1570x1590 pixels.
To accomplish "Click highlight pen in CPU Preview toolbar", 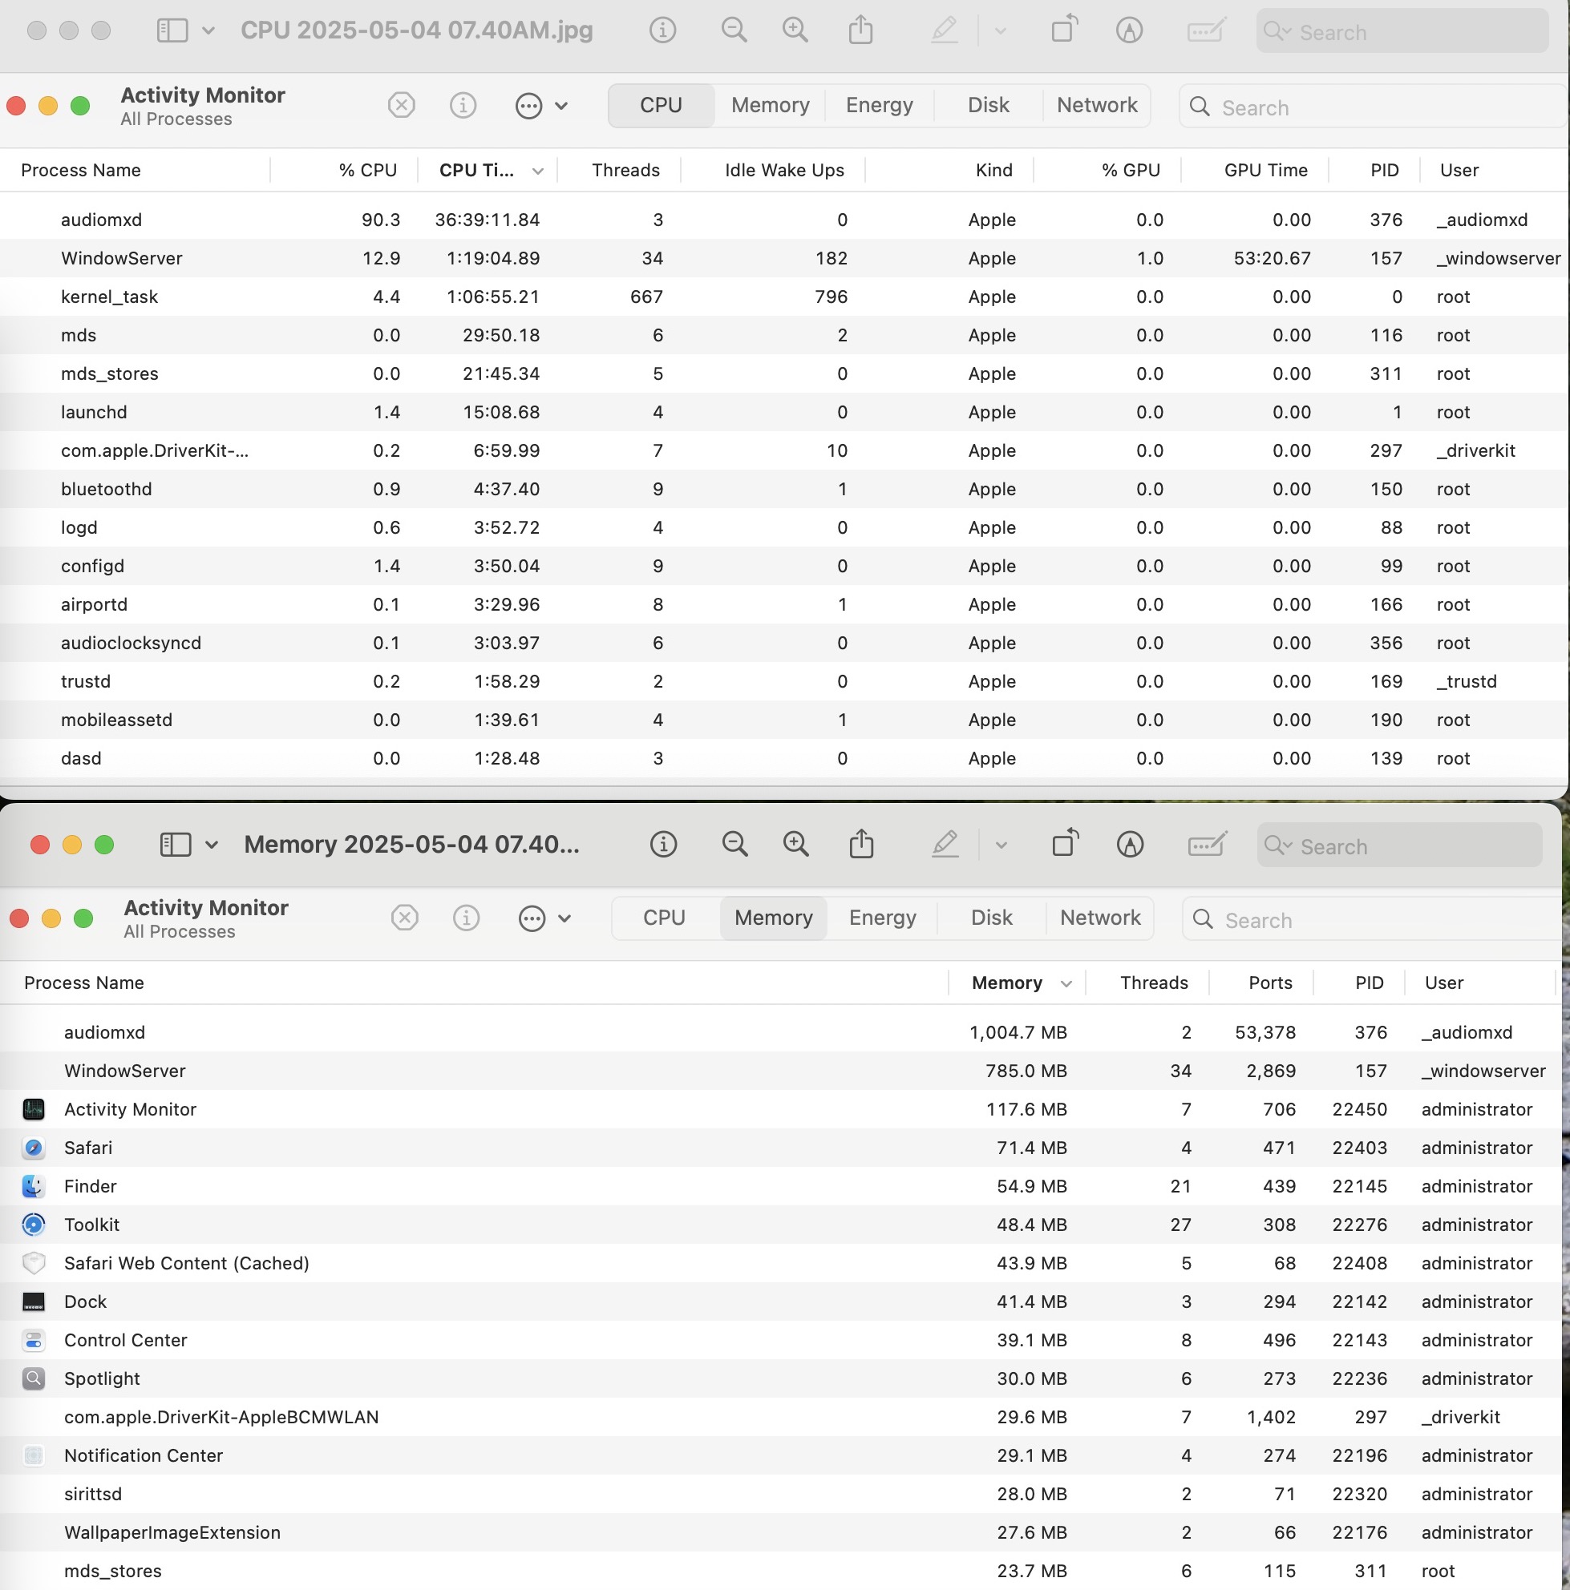I will [x=945, y=30].
